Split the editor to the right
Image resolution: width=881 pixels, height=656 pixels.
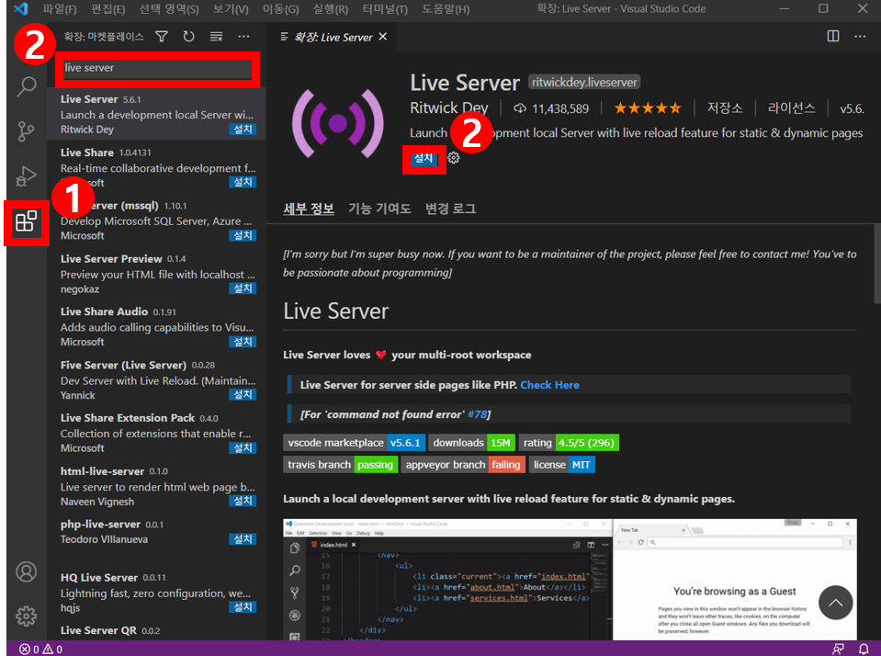point(833,37)
